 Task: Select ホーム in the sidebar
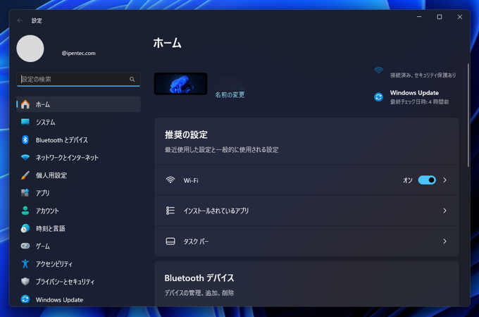tap(78, 104)
